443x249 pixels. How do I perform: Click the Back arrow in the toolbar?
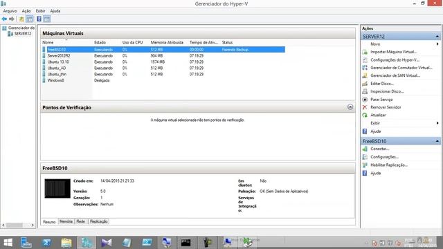(x=4, y=19)
